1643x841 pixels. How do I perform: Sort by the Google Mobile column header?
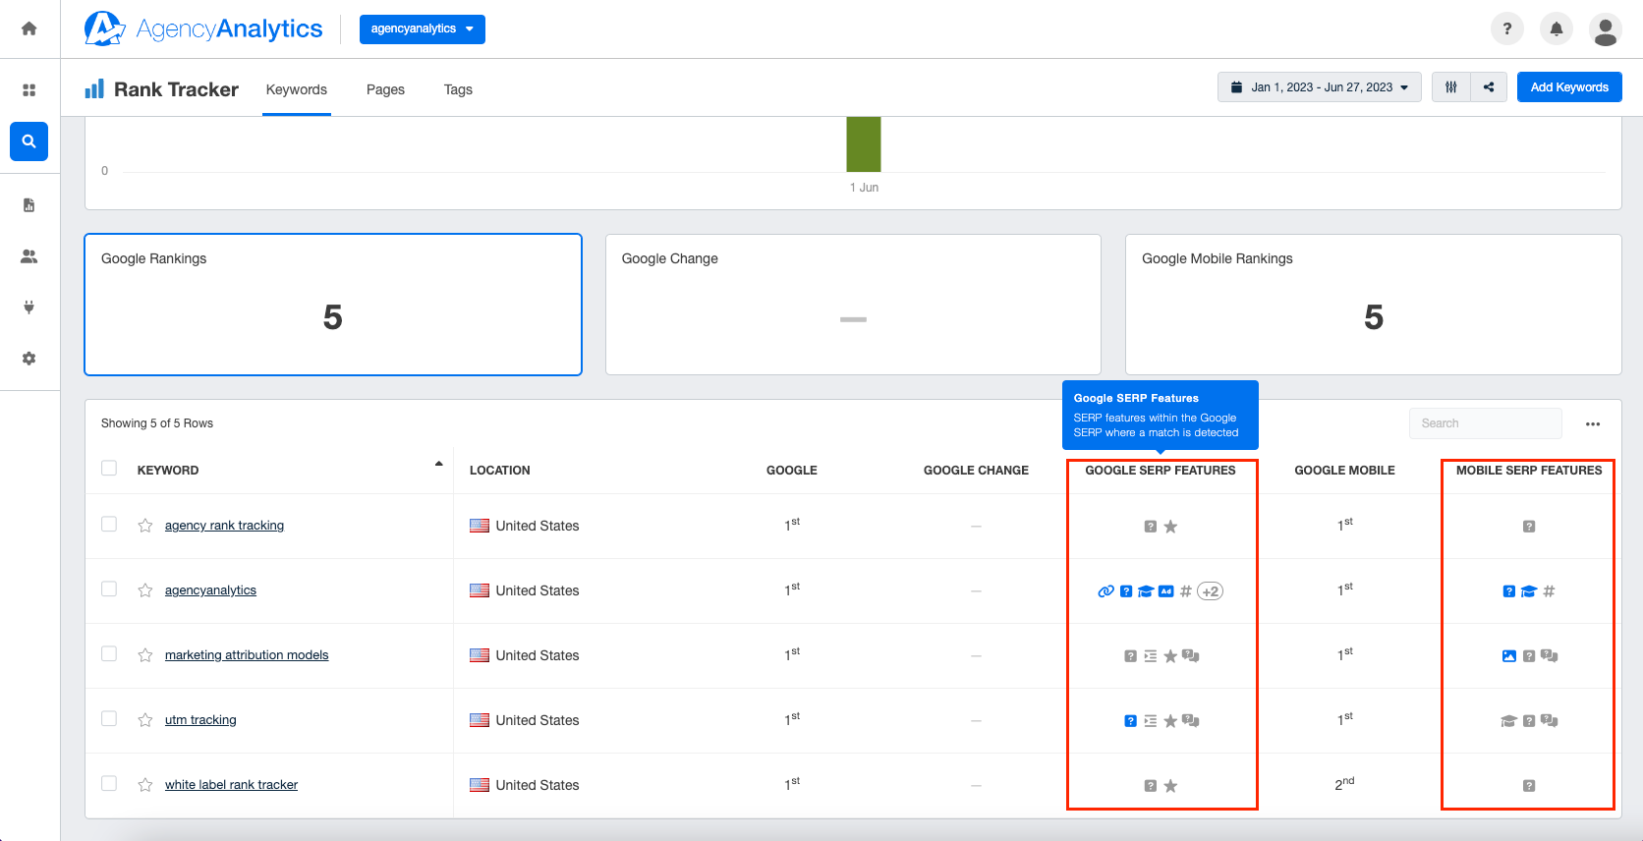click(x=1344, y=471)
